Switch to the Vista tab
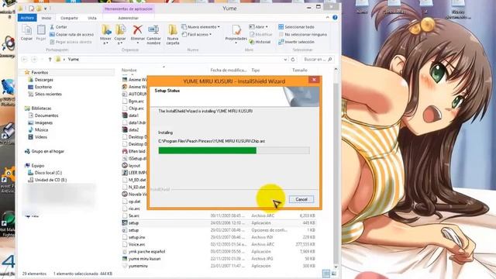The width and height of the screenshot is (496, 279). 92,18
